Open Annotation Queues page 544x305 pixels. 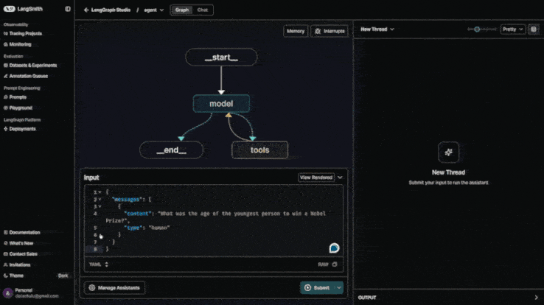[x=29, y=76]
